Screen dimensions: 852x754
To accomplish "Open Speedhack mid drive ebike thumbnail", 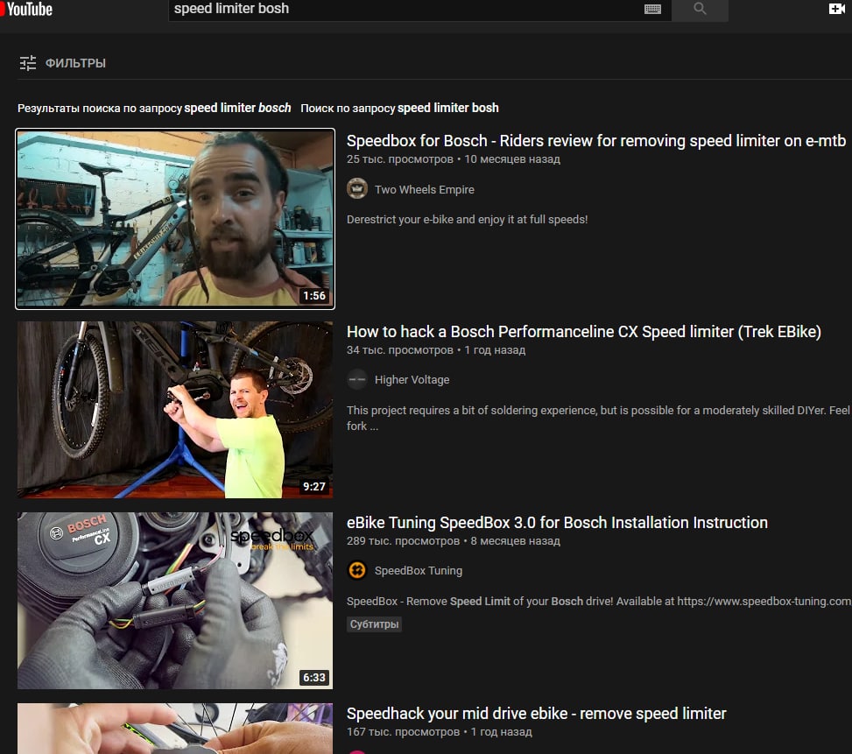I will (175, 729).
